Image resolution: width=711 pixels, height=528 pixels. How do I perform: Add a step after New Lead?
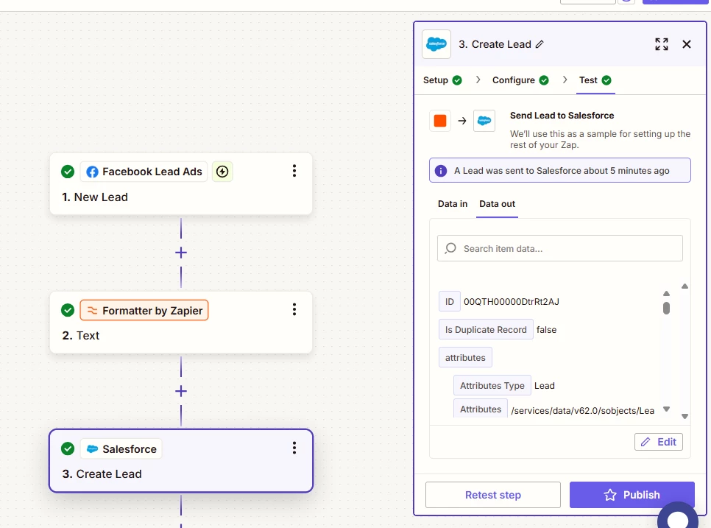[x=181, y=253]
